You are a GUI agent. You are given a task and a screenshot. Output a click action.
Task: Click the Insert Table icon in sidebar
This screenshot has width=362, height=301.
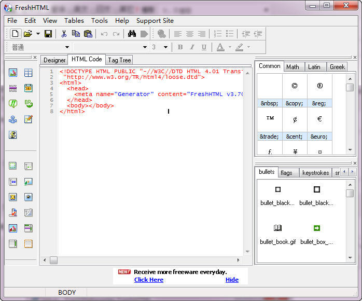pos(28,73)
